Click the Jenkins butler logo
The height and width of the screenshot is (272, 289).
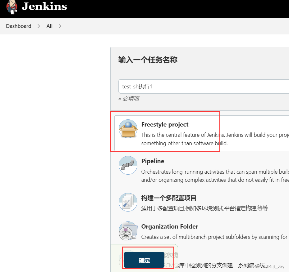click(x=11, y=7)
